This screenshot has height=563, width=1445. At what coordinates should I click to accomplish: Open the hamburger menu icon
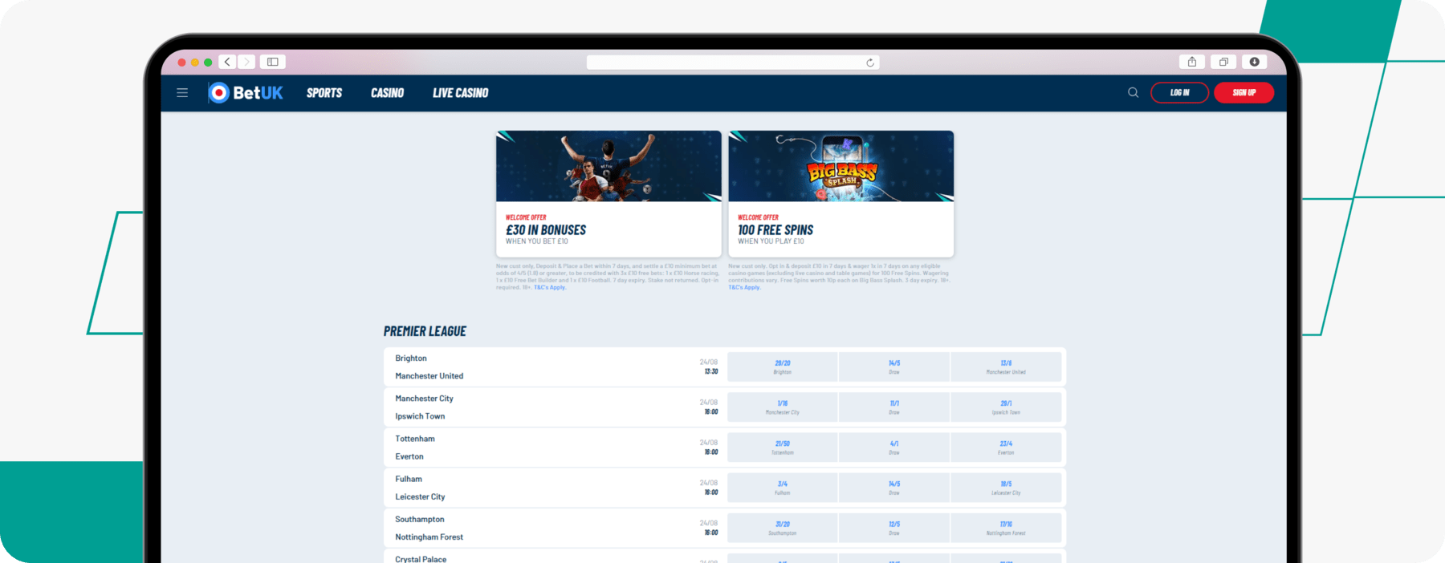coord(182,93)
